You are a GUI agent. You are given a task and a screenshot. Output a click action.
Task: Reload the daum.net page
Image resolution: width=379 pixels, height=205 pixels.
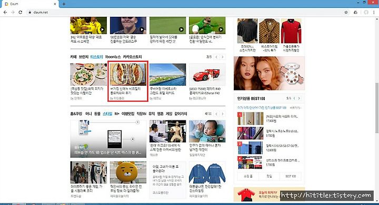(x=21, y=12)
